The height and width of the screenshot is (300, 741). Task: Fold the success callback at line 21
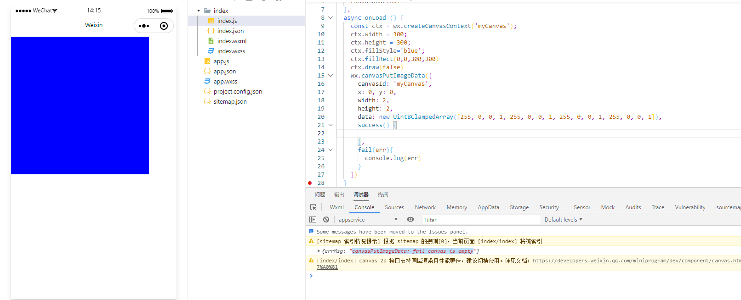(x=331, y=125)
